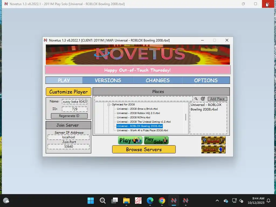Open the pink swirl app in the taskbar

[138, 201]
